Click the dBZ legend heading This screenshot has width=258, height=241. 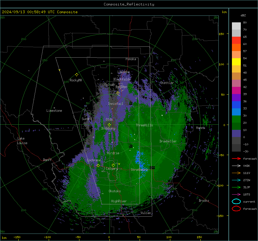point(243,15)
